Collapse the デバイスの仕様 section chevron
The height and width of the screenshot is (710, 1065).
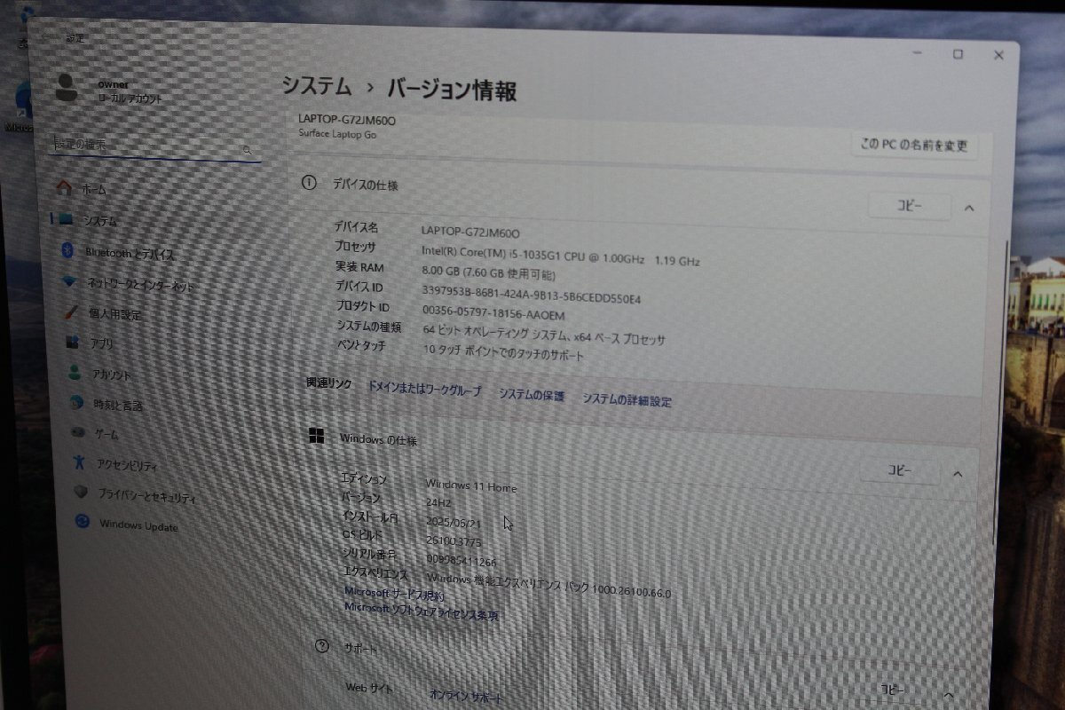[969, 209]
